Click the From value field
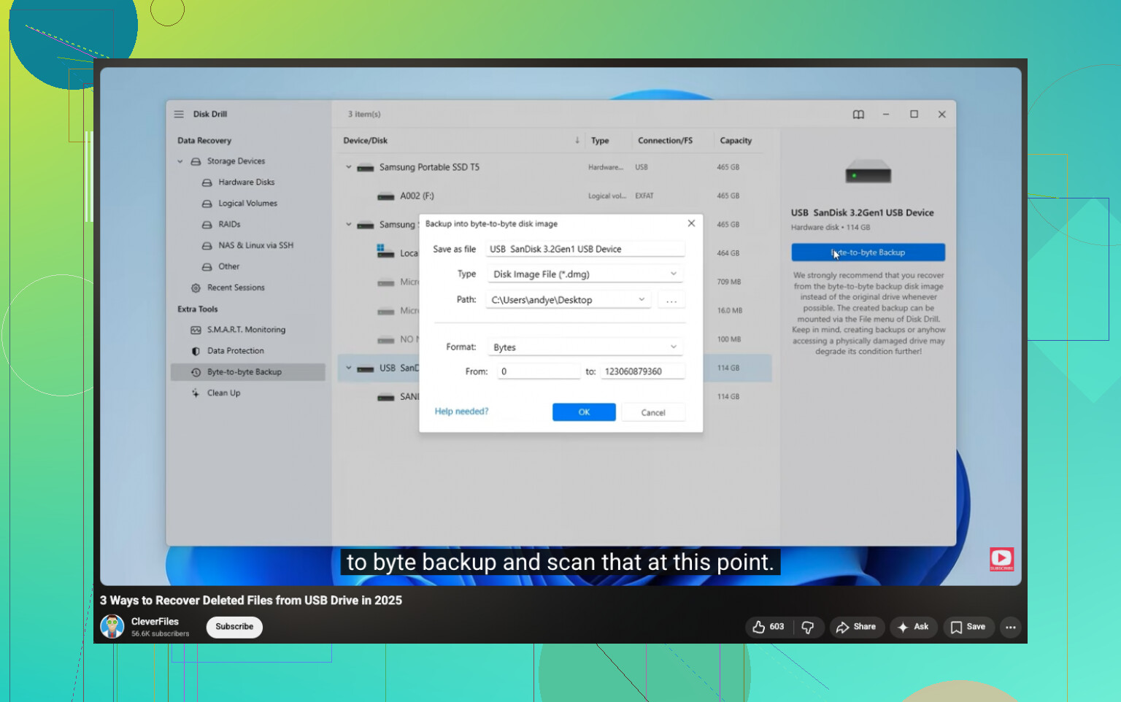The height and width of the screenshot is (702, 1121). (x=539, y=371)
